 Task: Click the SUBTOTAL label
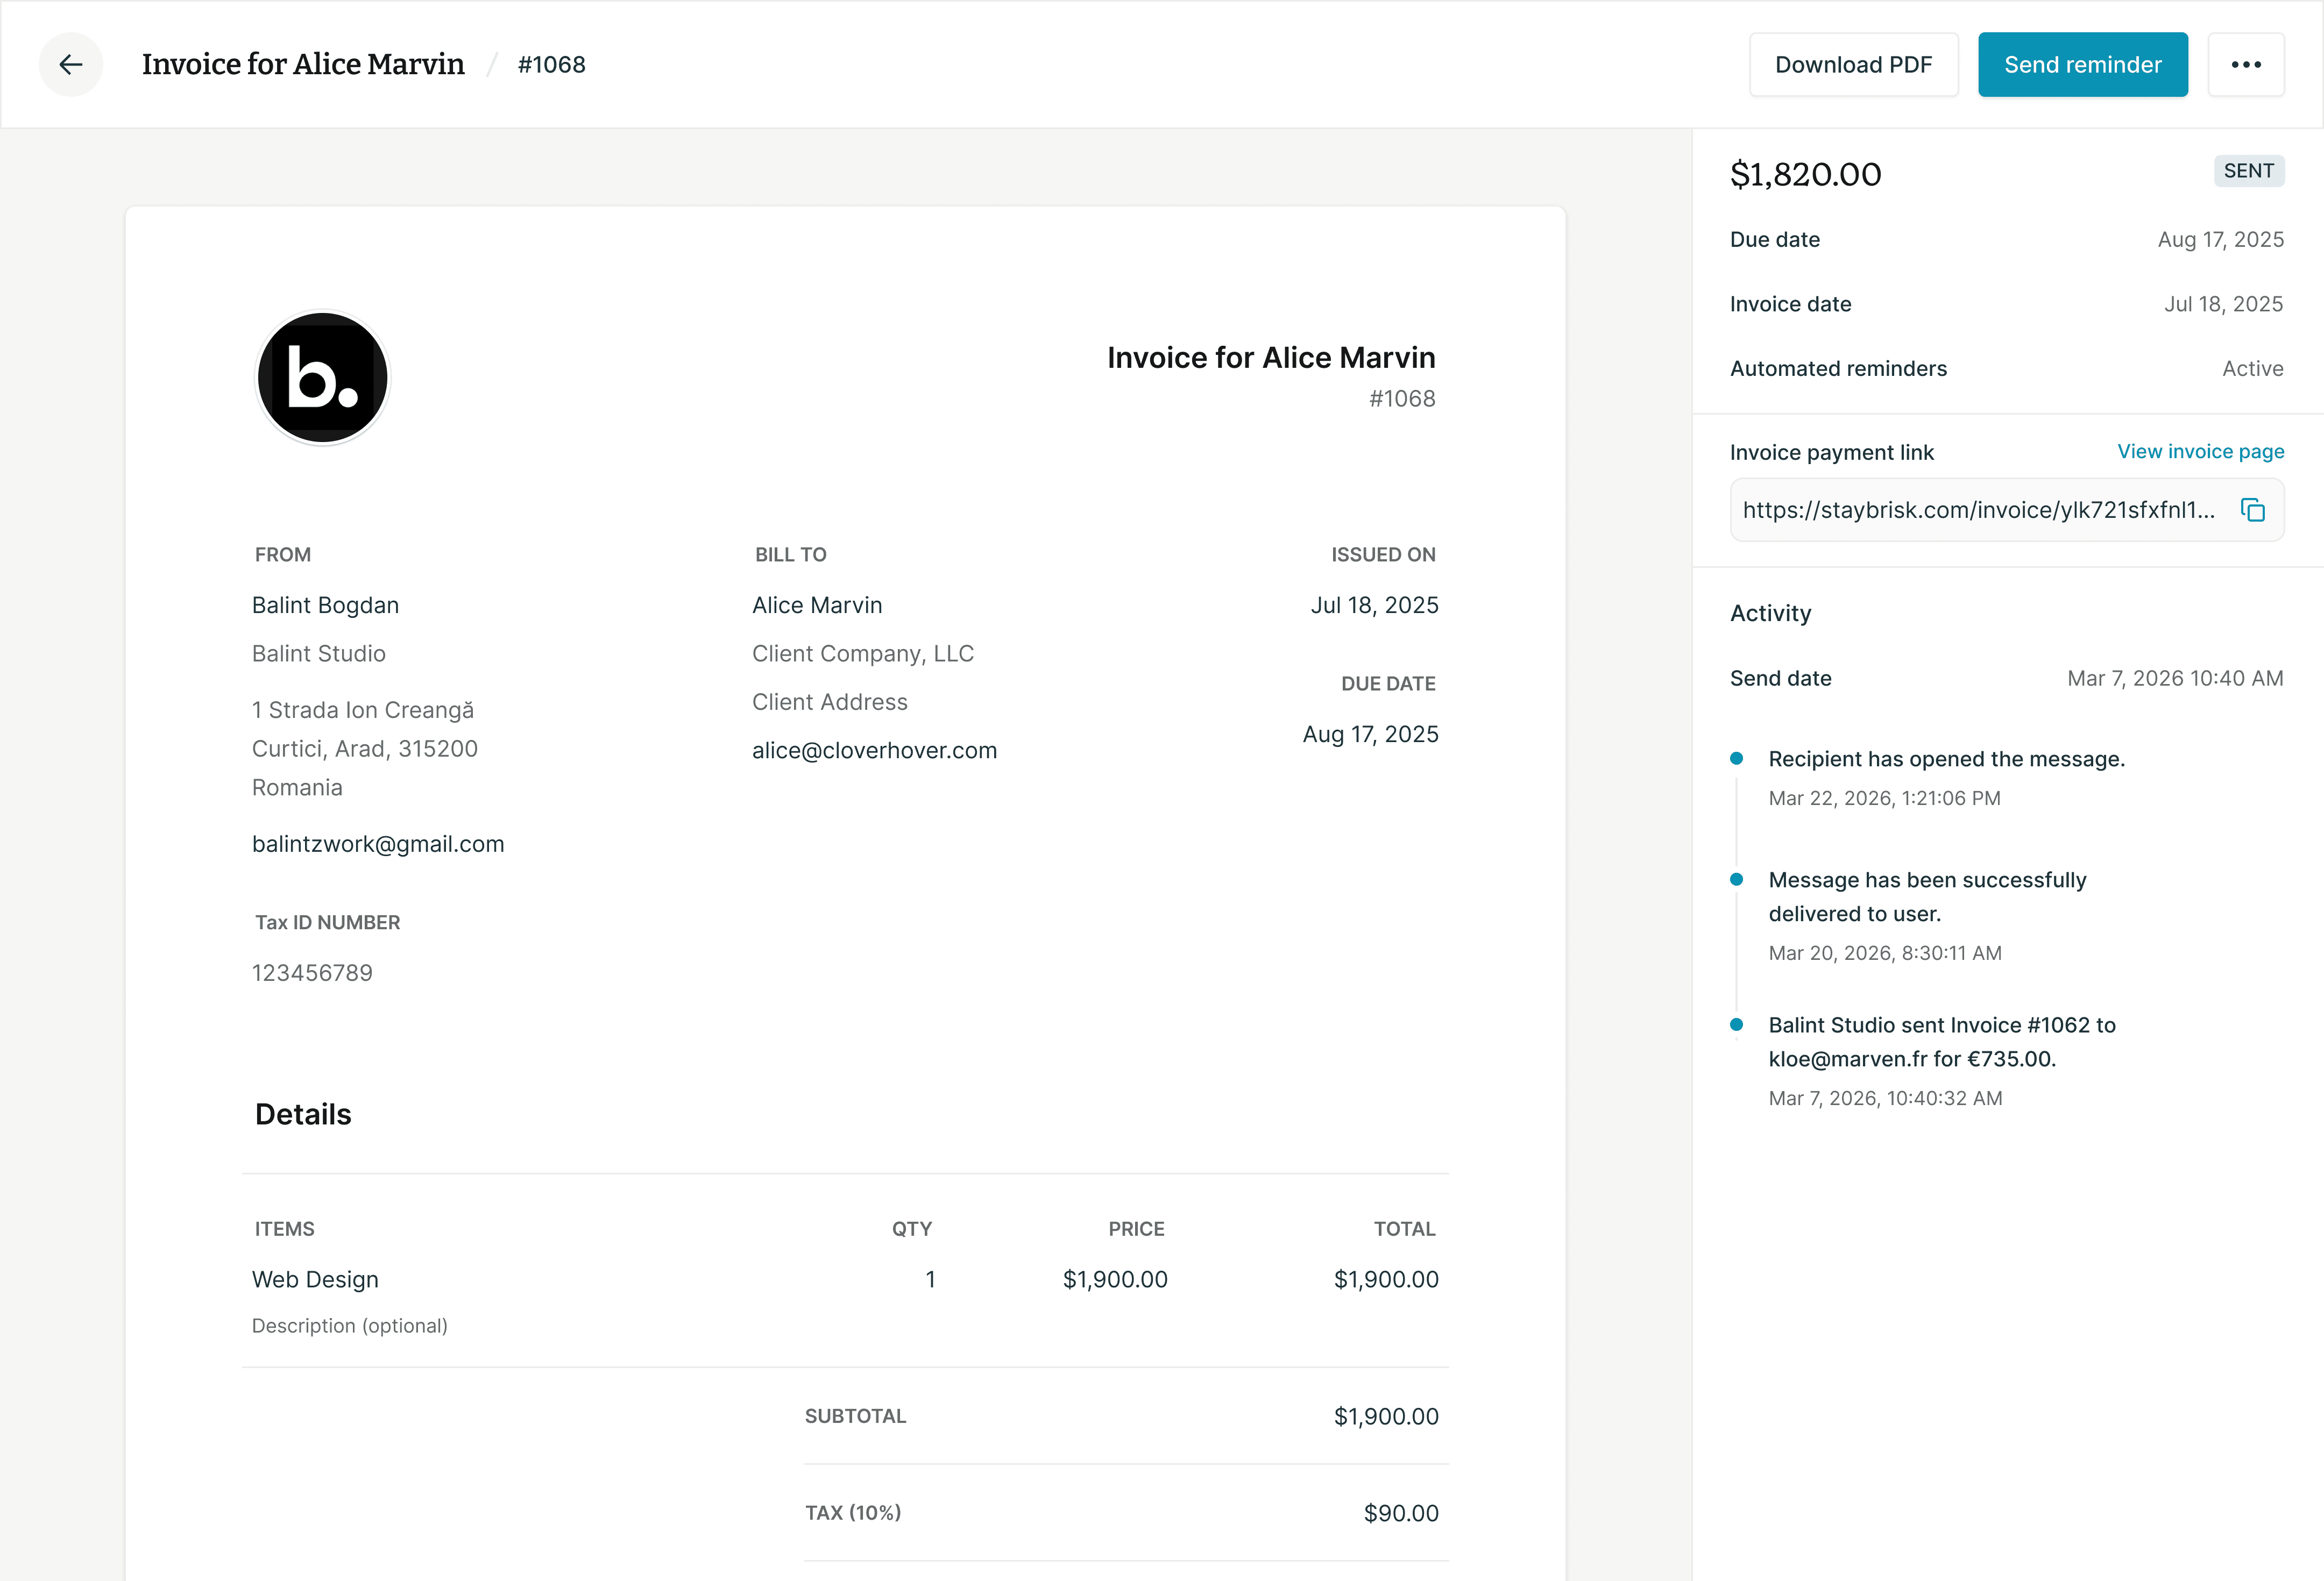(855, 1416)
